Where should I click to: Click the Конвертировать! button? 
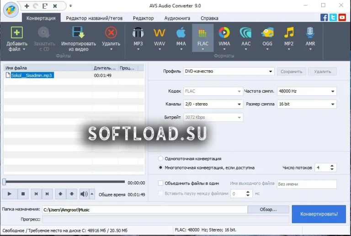click(x=319, y=214)
